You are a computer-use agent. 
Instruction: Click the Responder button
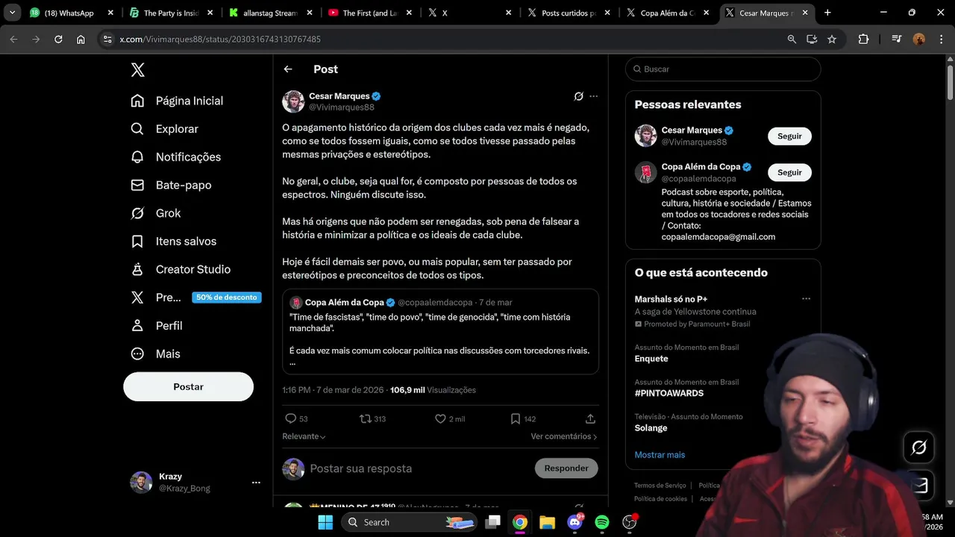tap(566, 468)
